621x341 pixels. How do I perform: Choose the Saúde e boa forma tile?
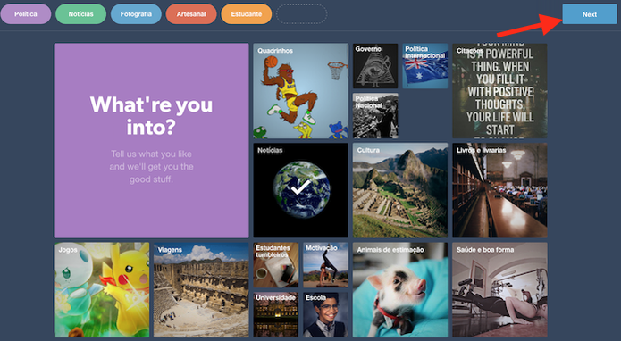click(x=499, y=290)
